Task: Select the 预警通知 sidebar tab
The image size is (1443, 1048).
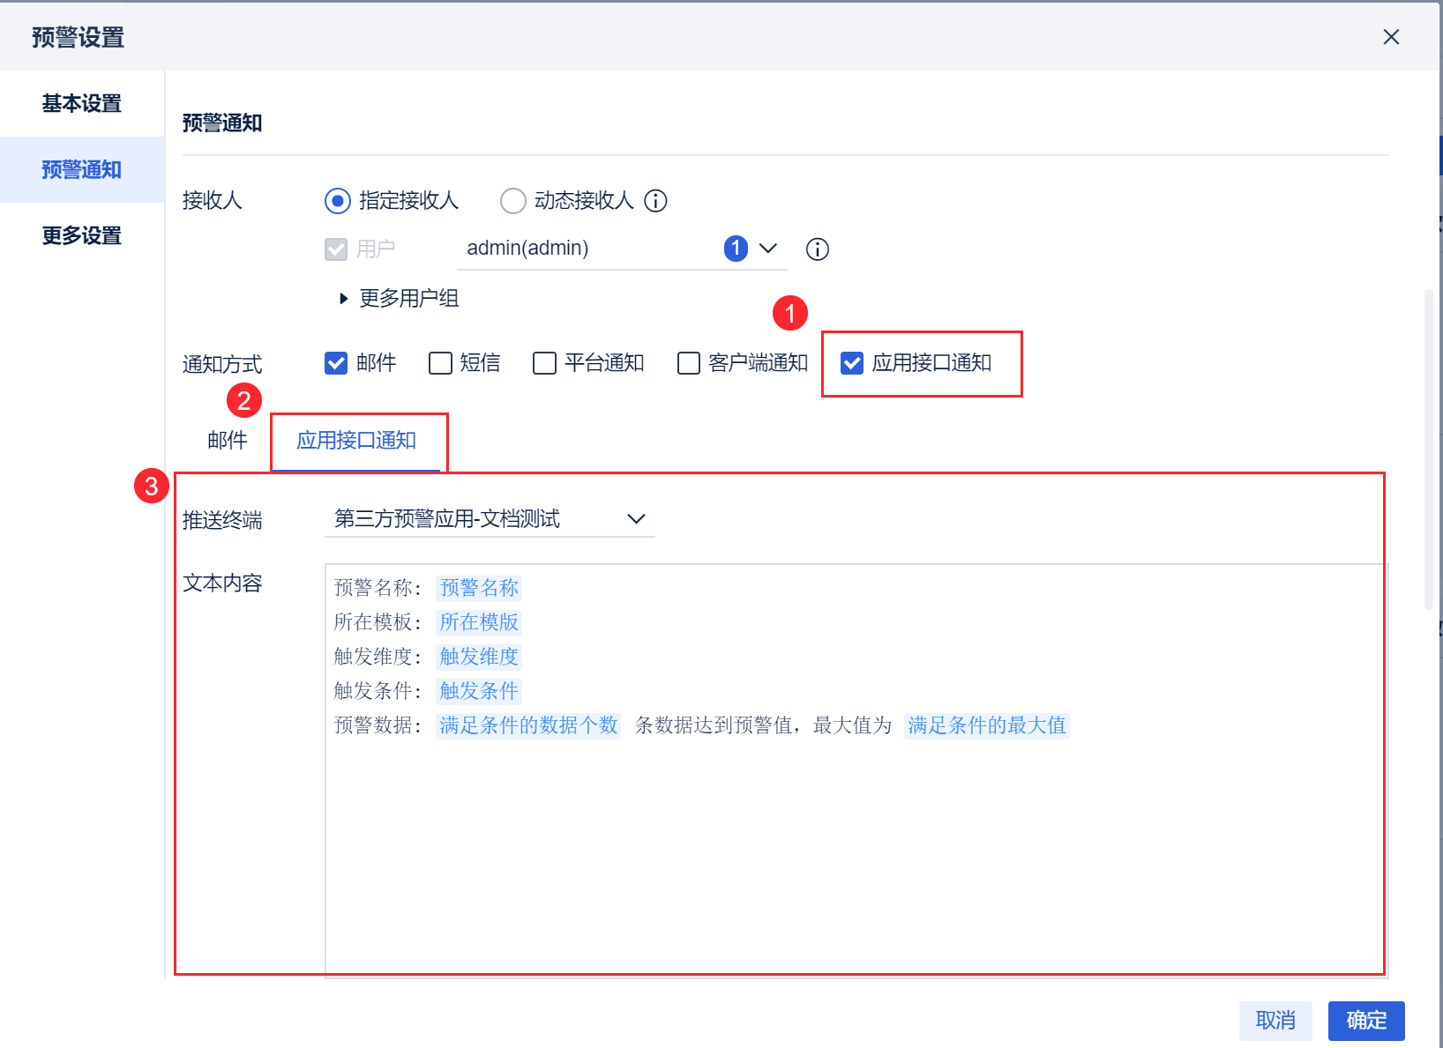Action: point(82,169)
